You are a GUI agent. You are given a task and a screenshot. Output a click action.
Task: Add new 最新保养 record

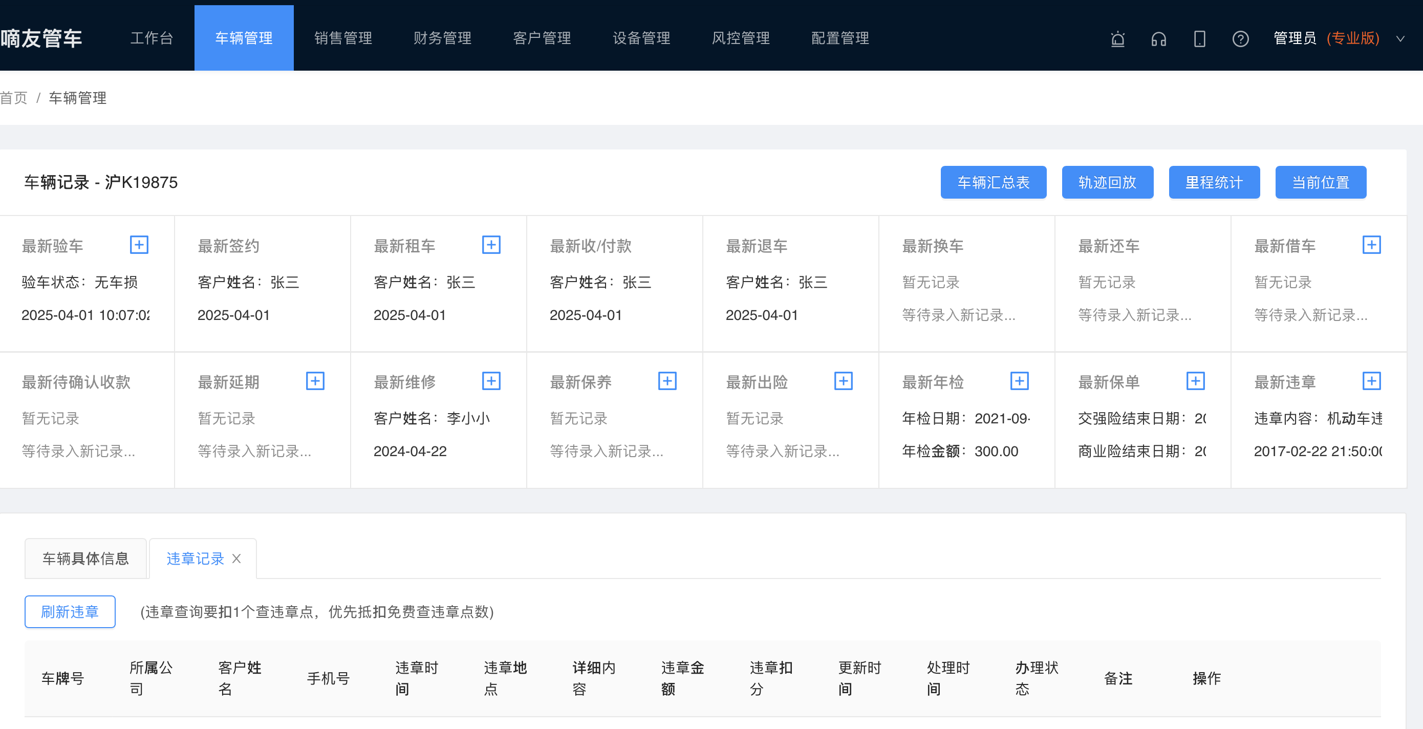tap(667, 381)
